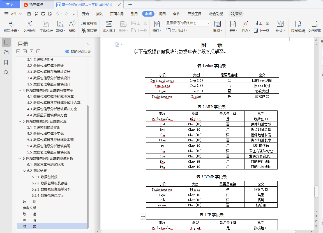The height and width of the screenshot is (233, 323).
Task: Go to 附 录 in outline
Action: click(x=52, y=226)
